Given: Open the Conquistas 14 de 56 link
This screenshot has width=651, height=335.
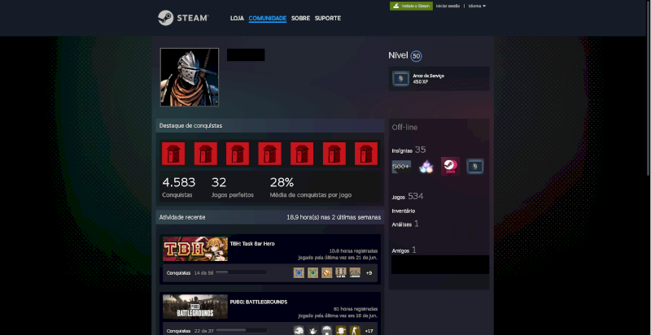Looking at the screenshot, I should [190, 273].
